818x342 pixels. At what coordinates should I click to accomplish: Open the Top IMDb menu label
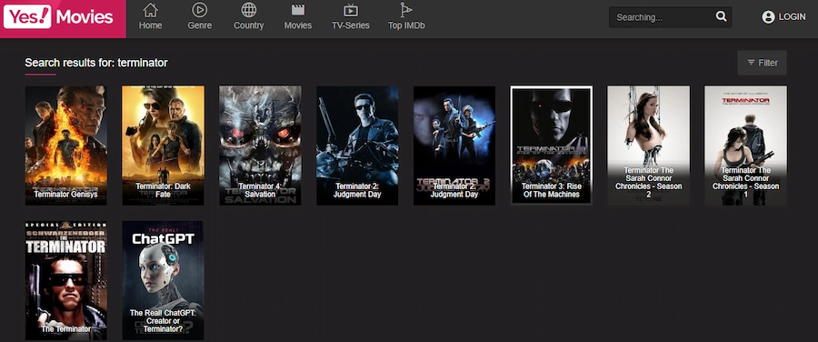click(406, 25)
